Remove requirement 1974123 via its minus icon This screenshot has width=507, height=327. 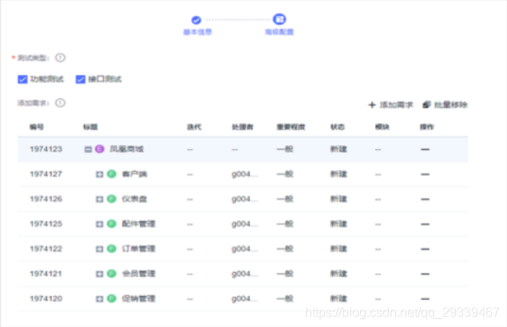click(x=426, y=149)
